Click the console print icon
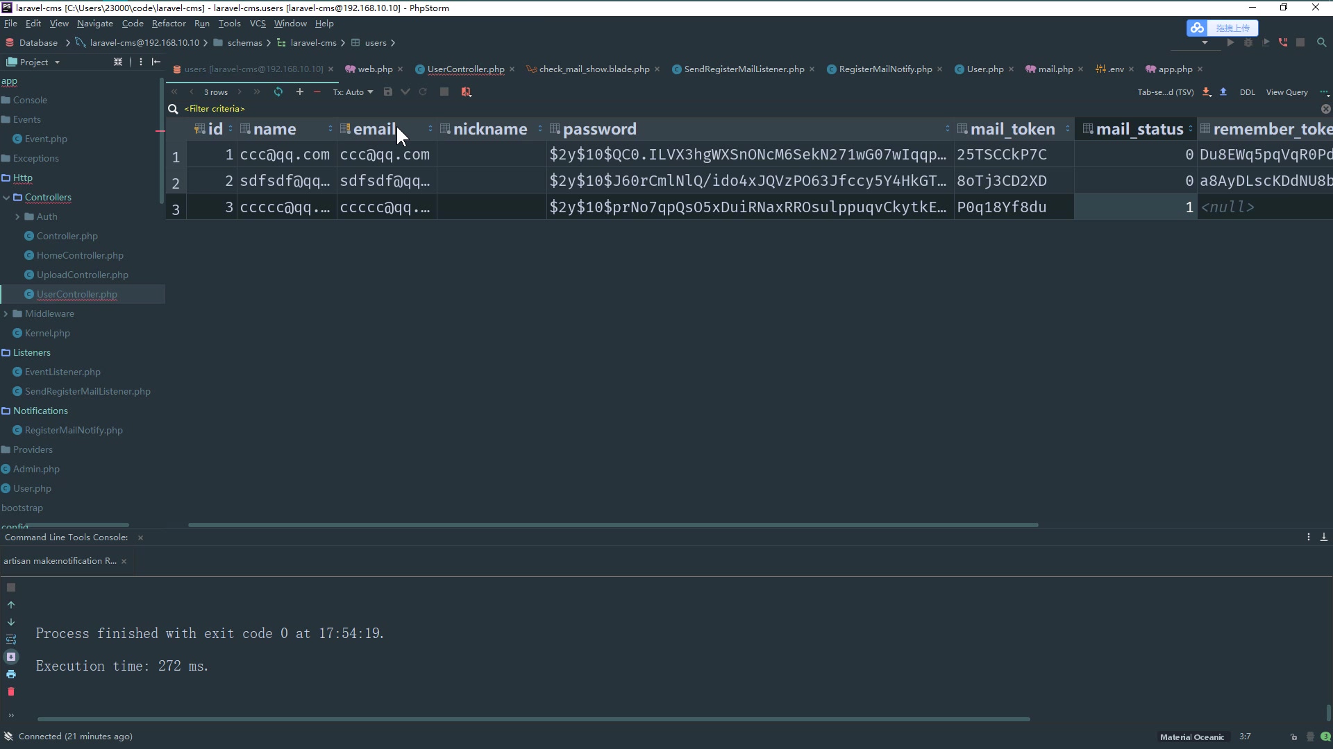The width and height of the screenshot is (1333, 749). click(11, 674)
